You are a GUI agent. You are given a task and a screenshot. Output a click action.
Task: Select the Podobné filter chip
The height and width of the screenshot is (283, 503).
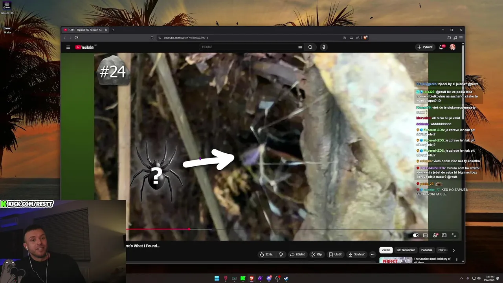[427, 250]
